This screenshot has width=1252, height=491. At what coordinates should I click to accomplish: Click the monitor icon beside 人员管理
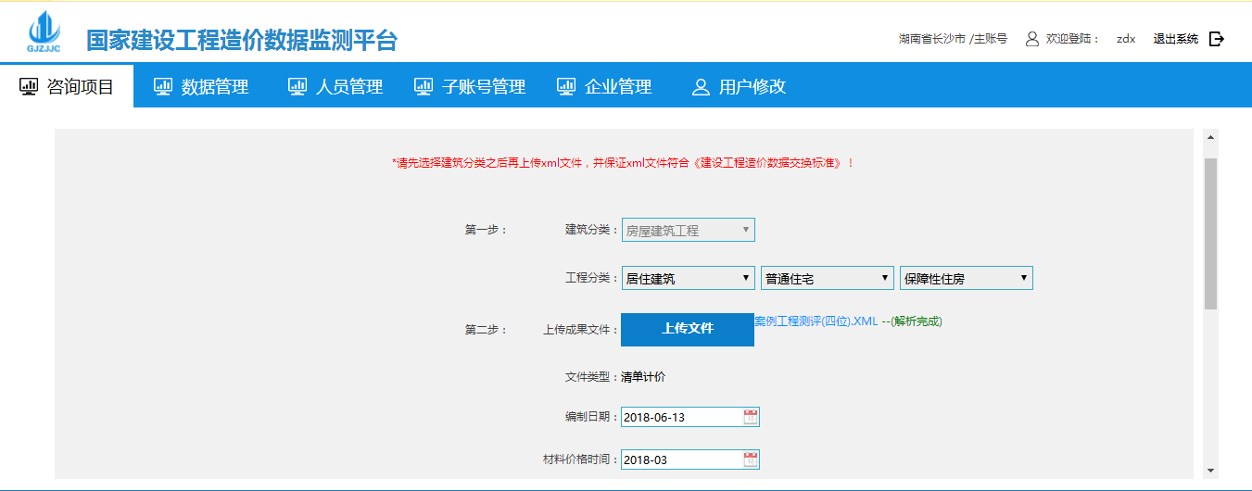[x=297, y=86]
